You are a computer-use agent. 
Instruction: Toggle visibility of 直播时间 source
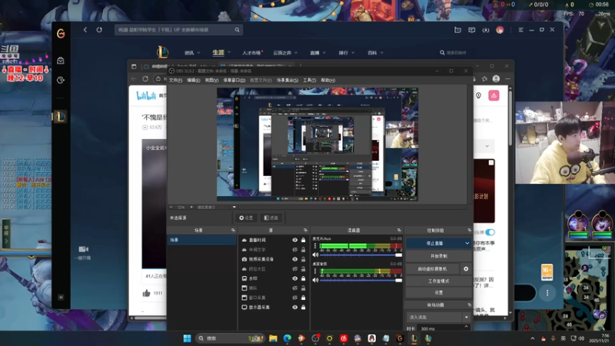click(294, 240)
